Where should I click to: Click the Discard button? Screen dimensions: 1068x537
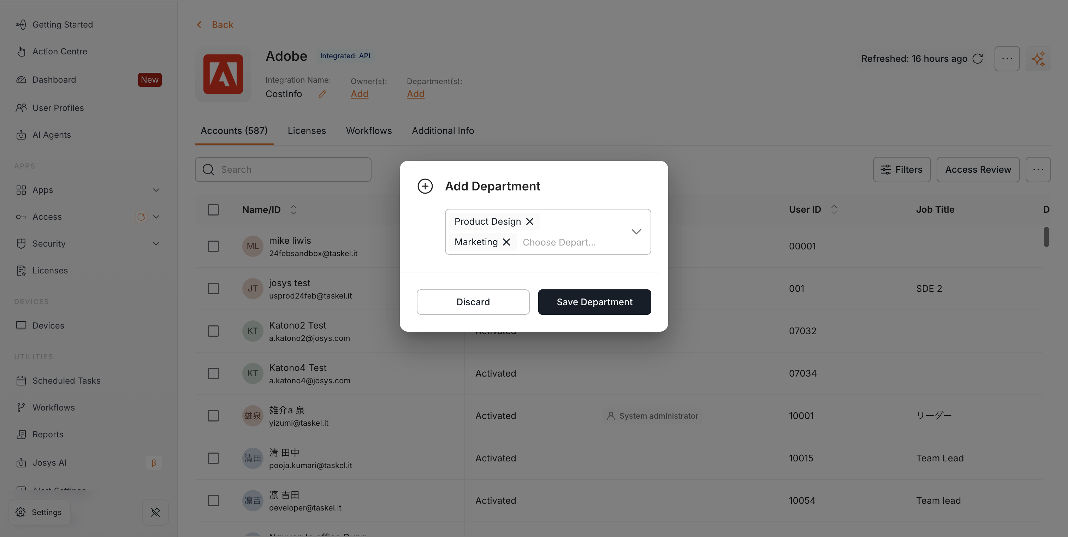[x=473, y=302]
